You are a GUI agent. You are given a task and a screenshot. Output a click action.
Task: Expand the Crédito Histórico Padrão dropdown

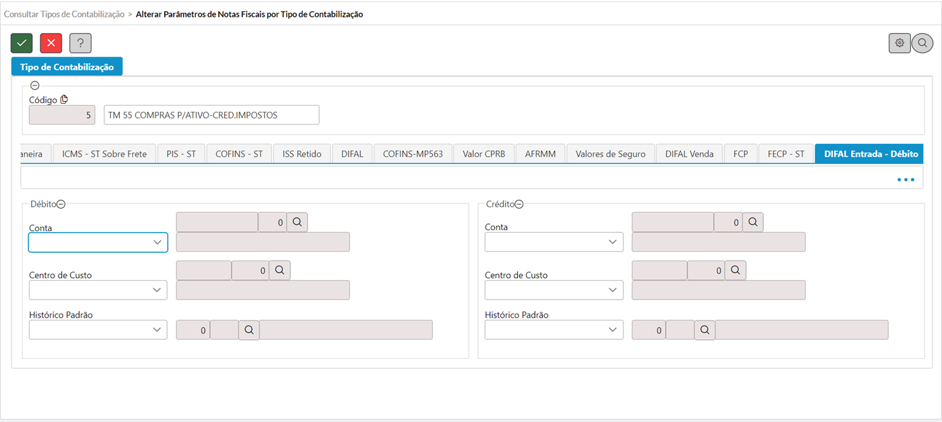554,330
